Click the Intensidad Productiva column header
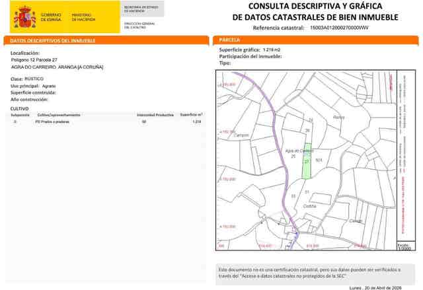The width and height of the screenshot is (423, 290). pyautogui.click(x=155, y=115)
